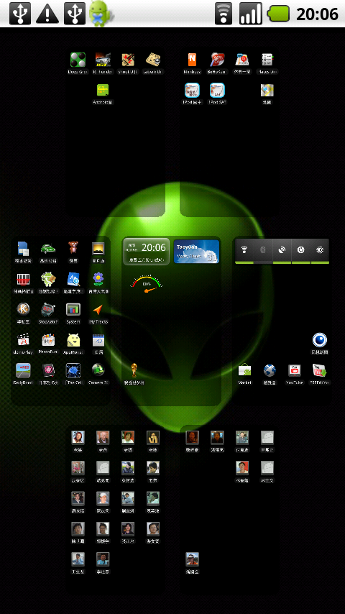The height and width of the screenshot is (614, 345).
Task: Open the battery gauge widget
Action: pos(147,284)
